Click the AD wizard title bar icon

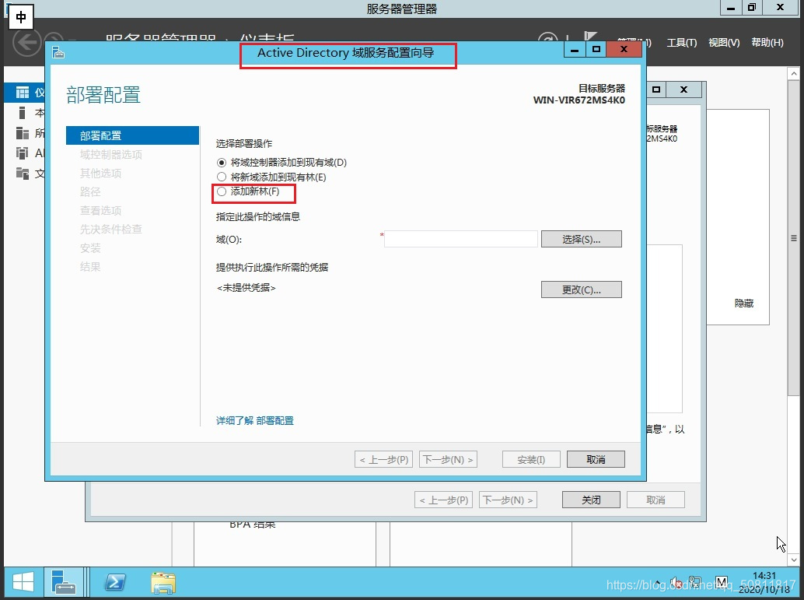[58, 52]
